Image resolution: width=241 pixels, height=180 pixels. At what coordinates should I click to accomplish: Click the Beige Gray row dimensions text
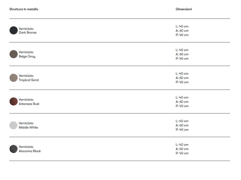182,54
